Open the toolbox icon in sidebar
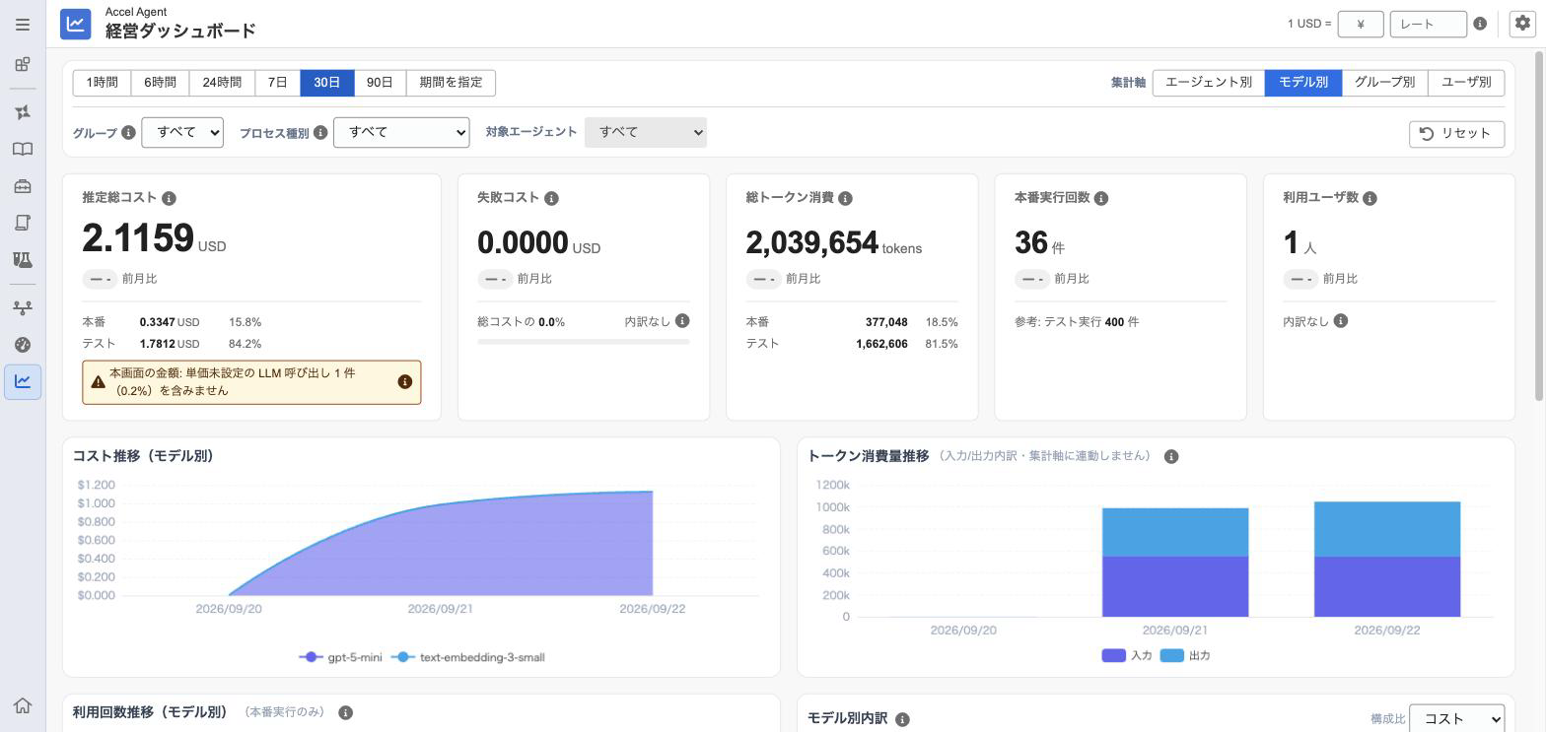Viewport: 1546px width, 732px height. (x=23, y=186)
